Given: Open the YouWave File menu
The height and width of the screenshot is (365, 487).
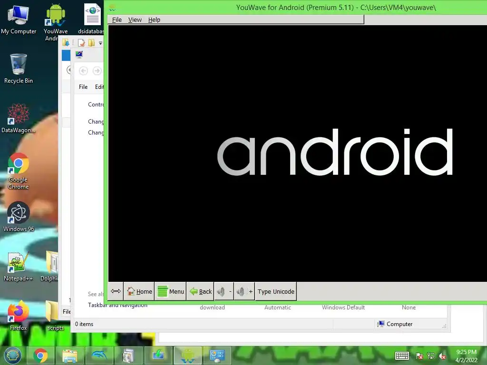Looking at the screenshot, I should [x=117, y=20].
